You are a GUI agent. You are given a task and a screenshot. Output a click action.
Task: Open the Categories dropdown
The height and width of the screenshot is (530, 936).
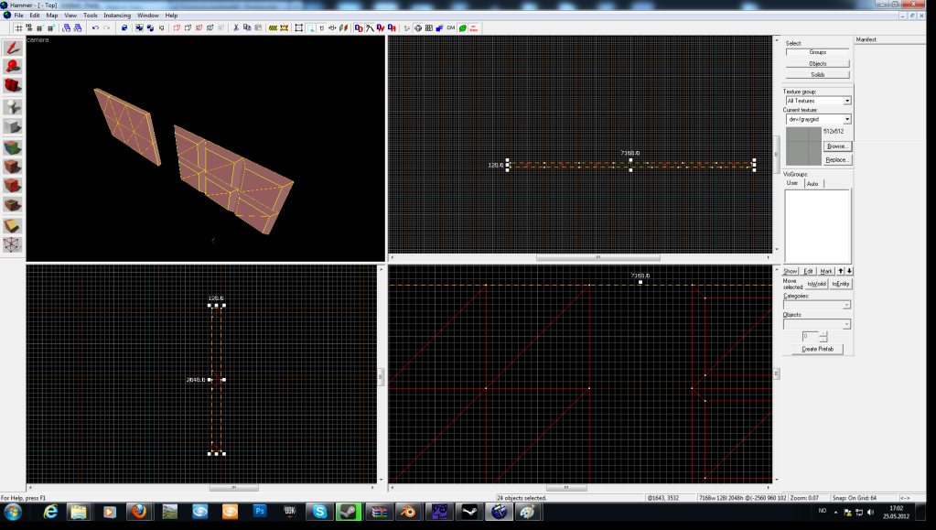click(x=817, y=305)
